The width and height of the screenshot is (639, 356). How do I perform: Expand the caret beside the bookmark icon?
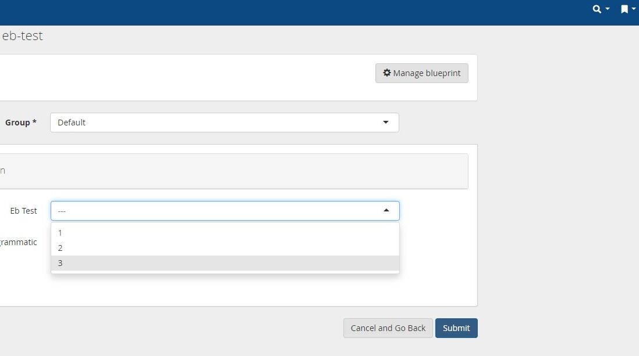coord(633,9)
